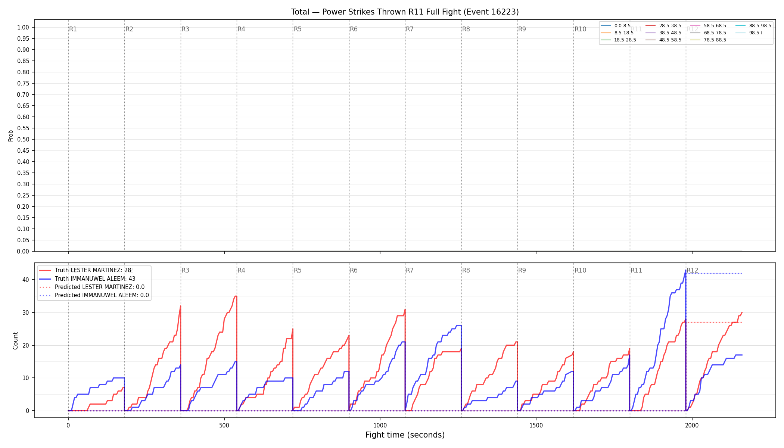This screenshot has height=448, width=784.
Task: Select the 68.5-78.5 legend label
Action: pos(715,33)
